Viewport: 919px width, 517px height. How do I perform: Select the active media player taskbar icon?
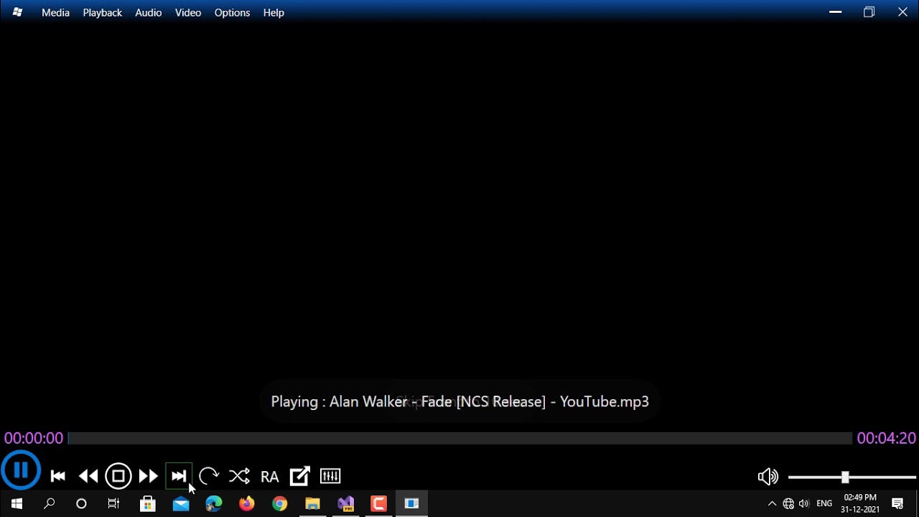(x=412, y=504)
